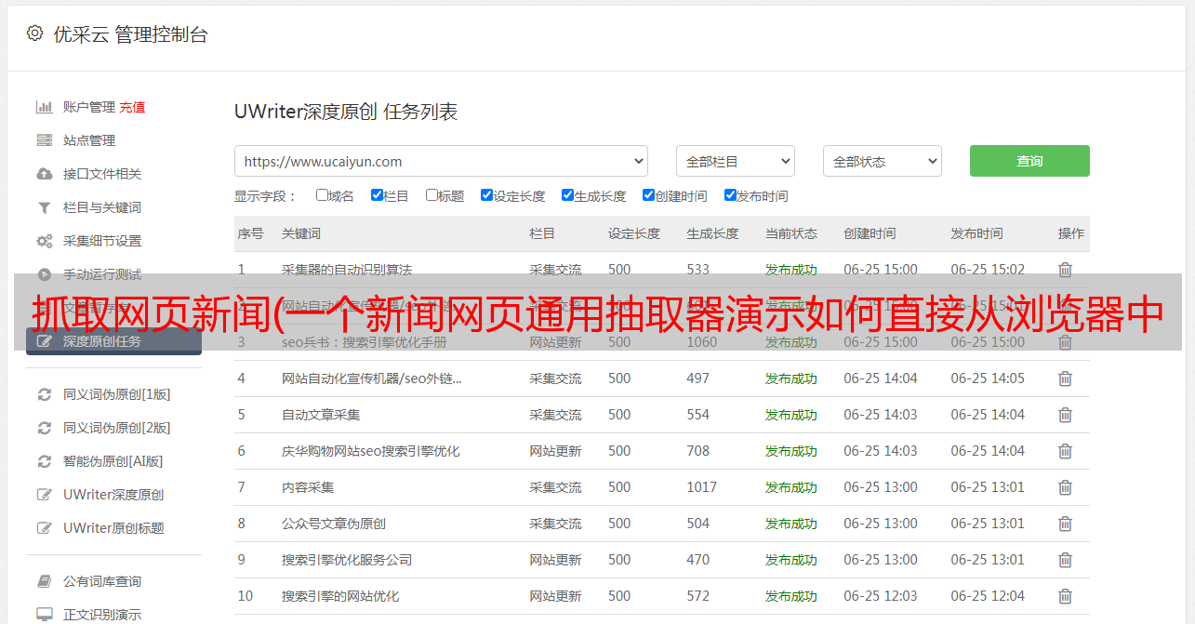Open 同义词伪原创[1版] in the sidebar
The height and width of the screenshot is (624, 1195).
pyautogui.click(x=116, y=394)
